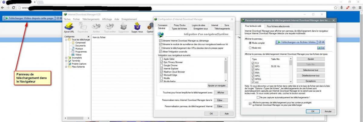Select Videos category in tree

coord(76,55)
